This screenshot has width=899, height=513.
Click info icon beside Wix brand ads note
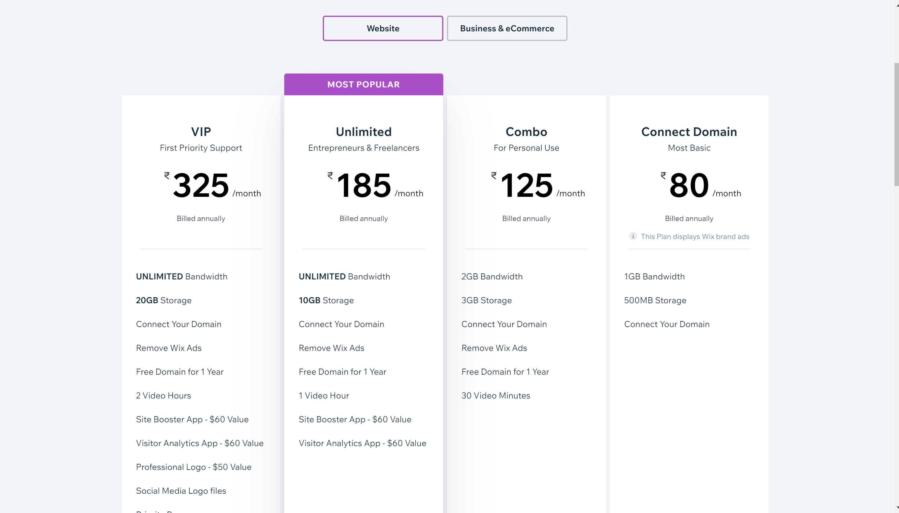coord(633,236)
